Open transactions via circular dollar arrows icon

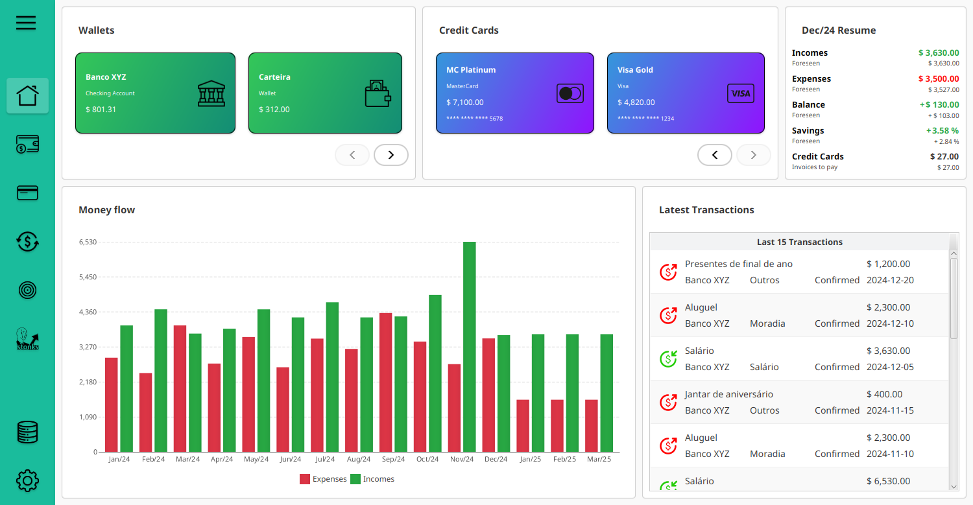[x=27, y=242]
